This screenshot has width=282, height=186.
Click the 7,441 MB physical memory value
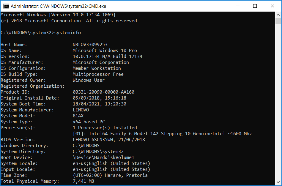point(84,181)
